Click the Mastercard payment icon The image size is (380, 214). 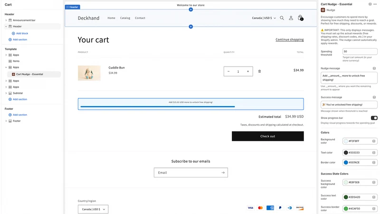[x=260, y=208]
